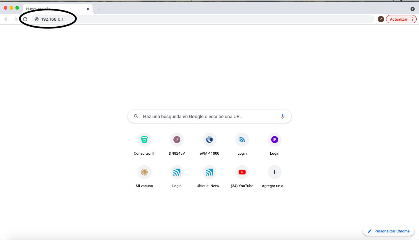
Task: Open the DN8245V shortcut
Action: [177, 140]
